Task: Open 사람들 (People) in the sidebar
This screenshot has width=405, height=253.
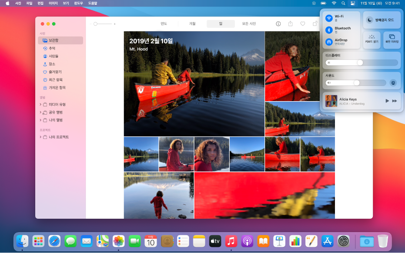Action: tap(53, 56)
